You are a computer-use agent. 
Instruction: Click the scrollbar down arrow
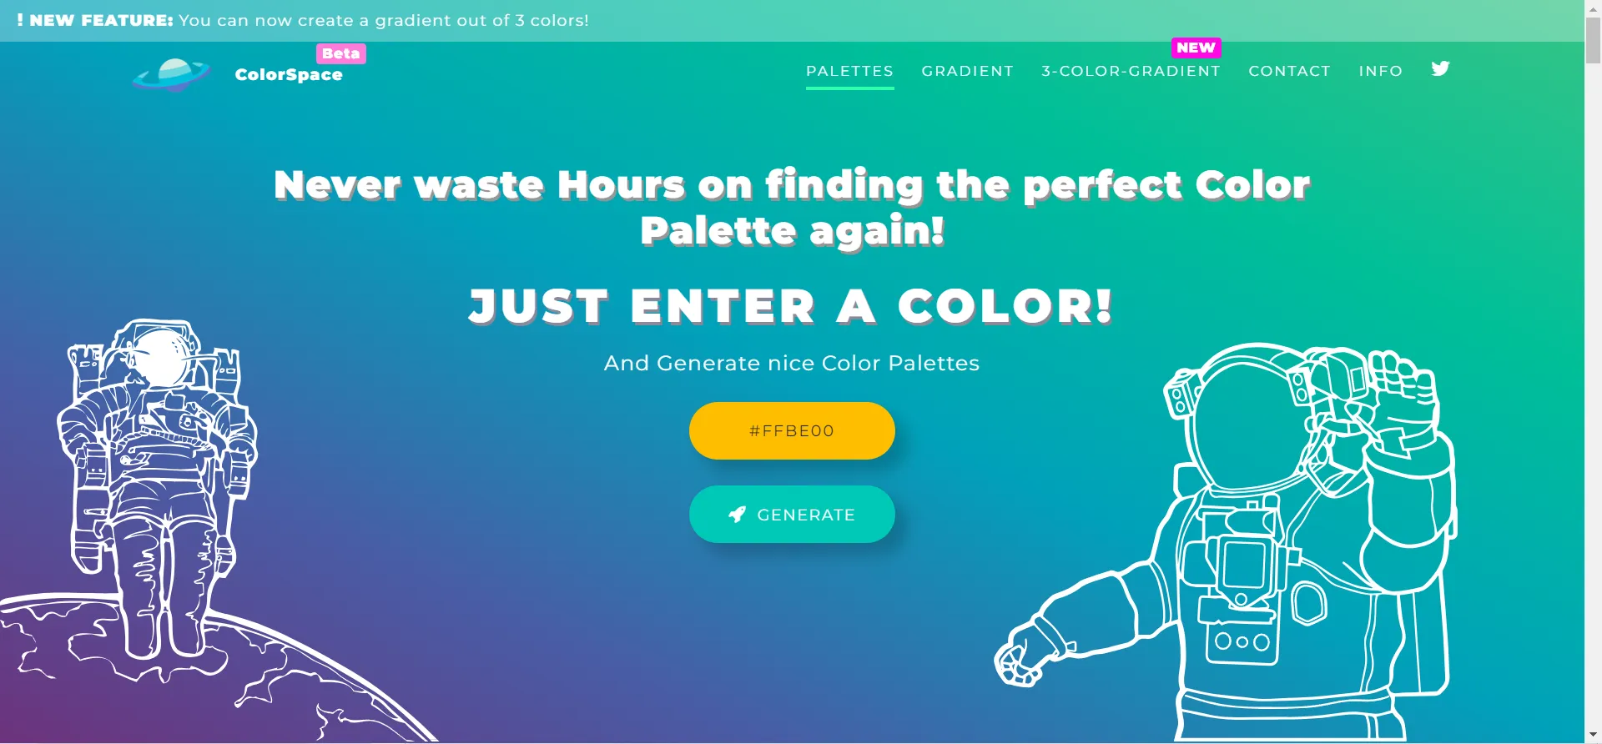(x=1593, y=735)
